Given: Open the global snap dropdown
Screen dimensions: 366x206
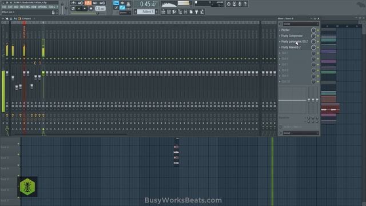Looking at the screenshot, I should [x=125, y=13].
